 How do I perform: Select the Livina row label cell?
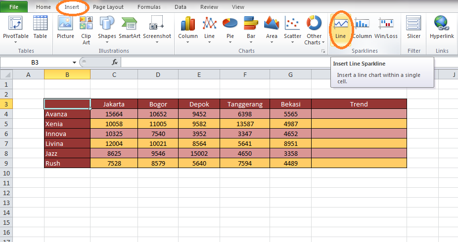[67, 143]
